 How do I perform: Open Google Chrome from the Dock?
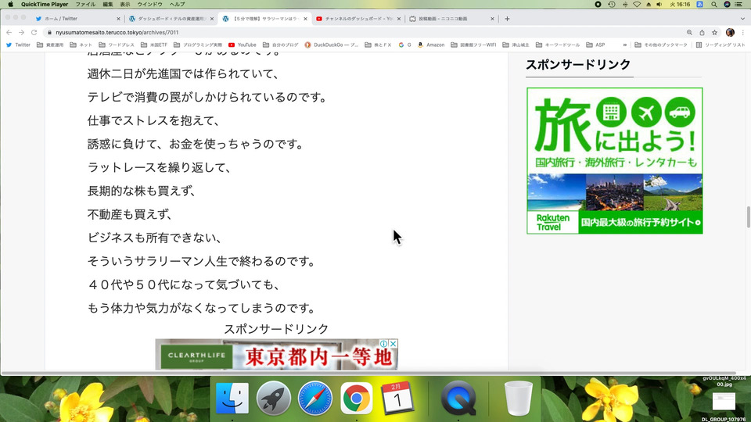[x=357, y=398]
